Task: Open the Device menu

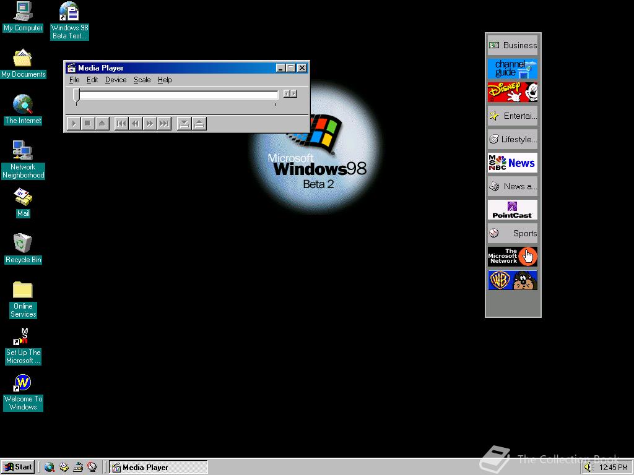Action: pyautogui.click(x=116, y=80)
